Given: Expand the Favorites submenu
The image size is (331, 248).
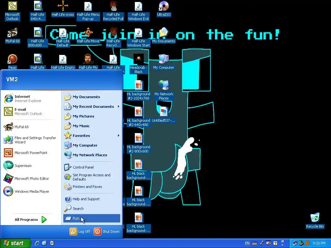Looking at the screenshot, I should pyautogui.click(x=92, y=136).
